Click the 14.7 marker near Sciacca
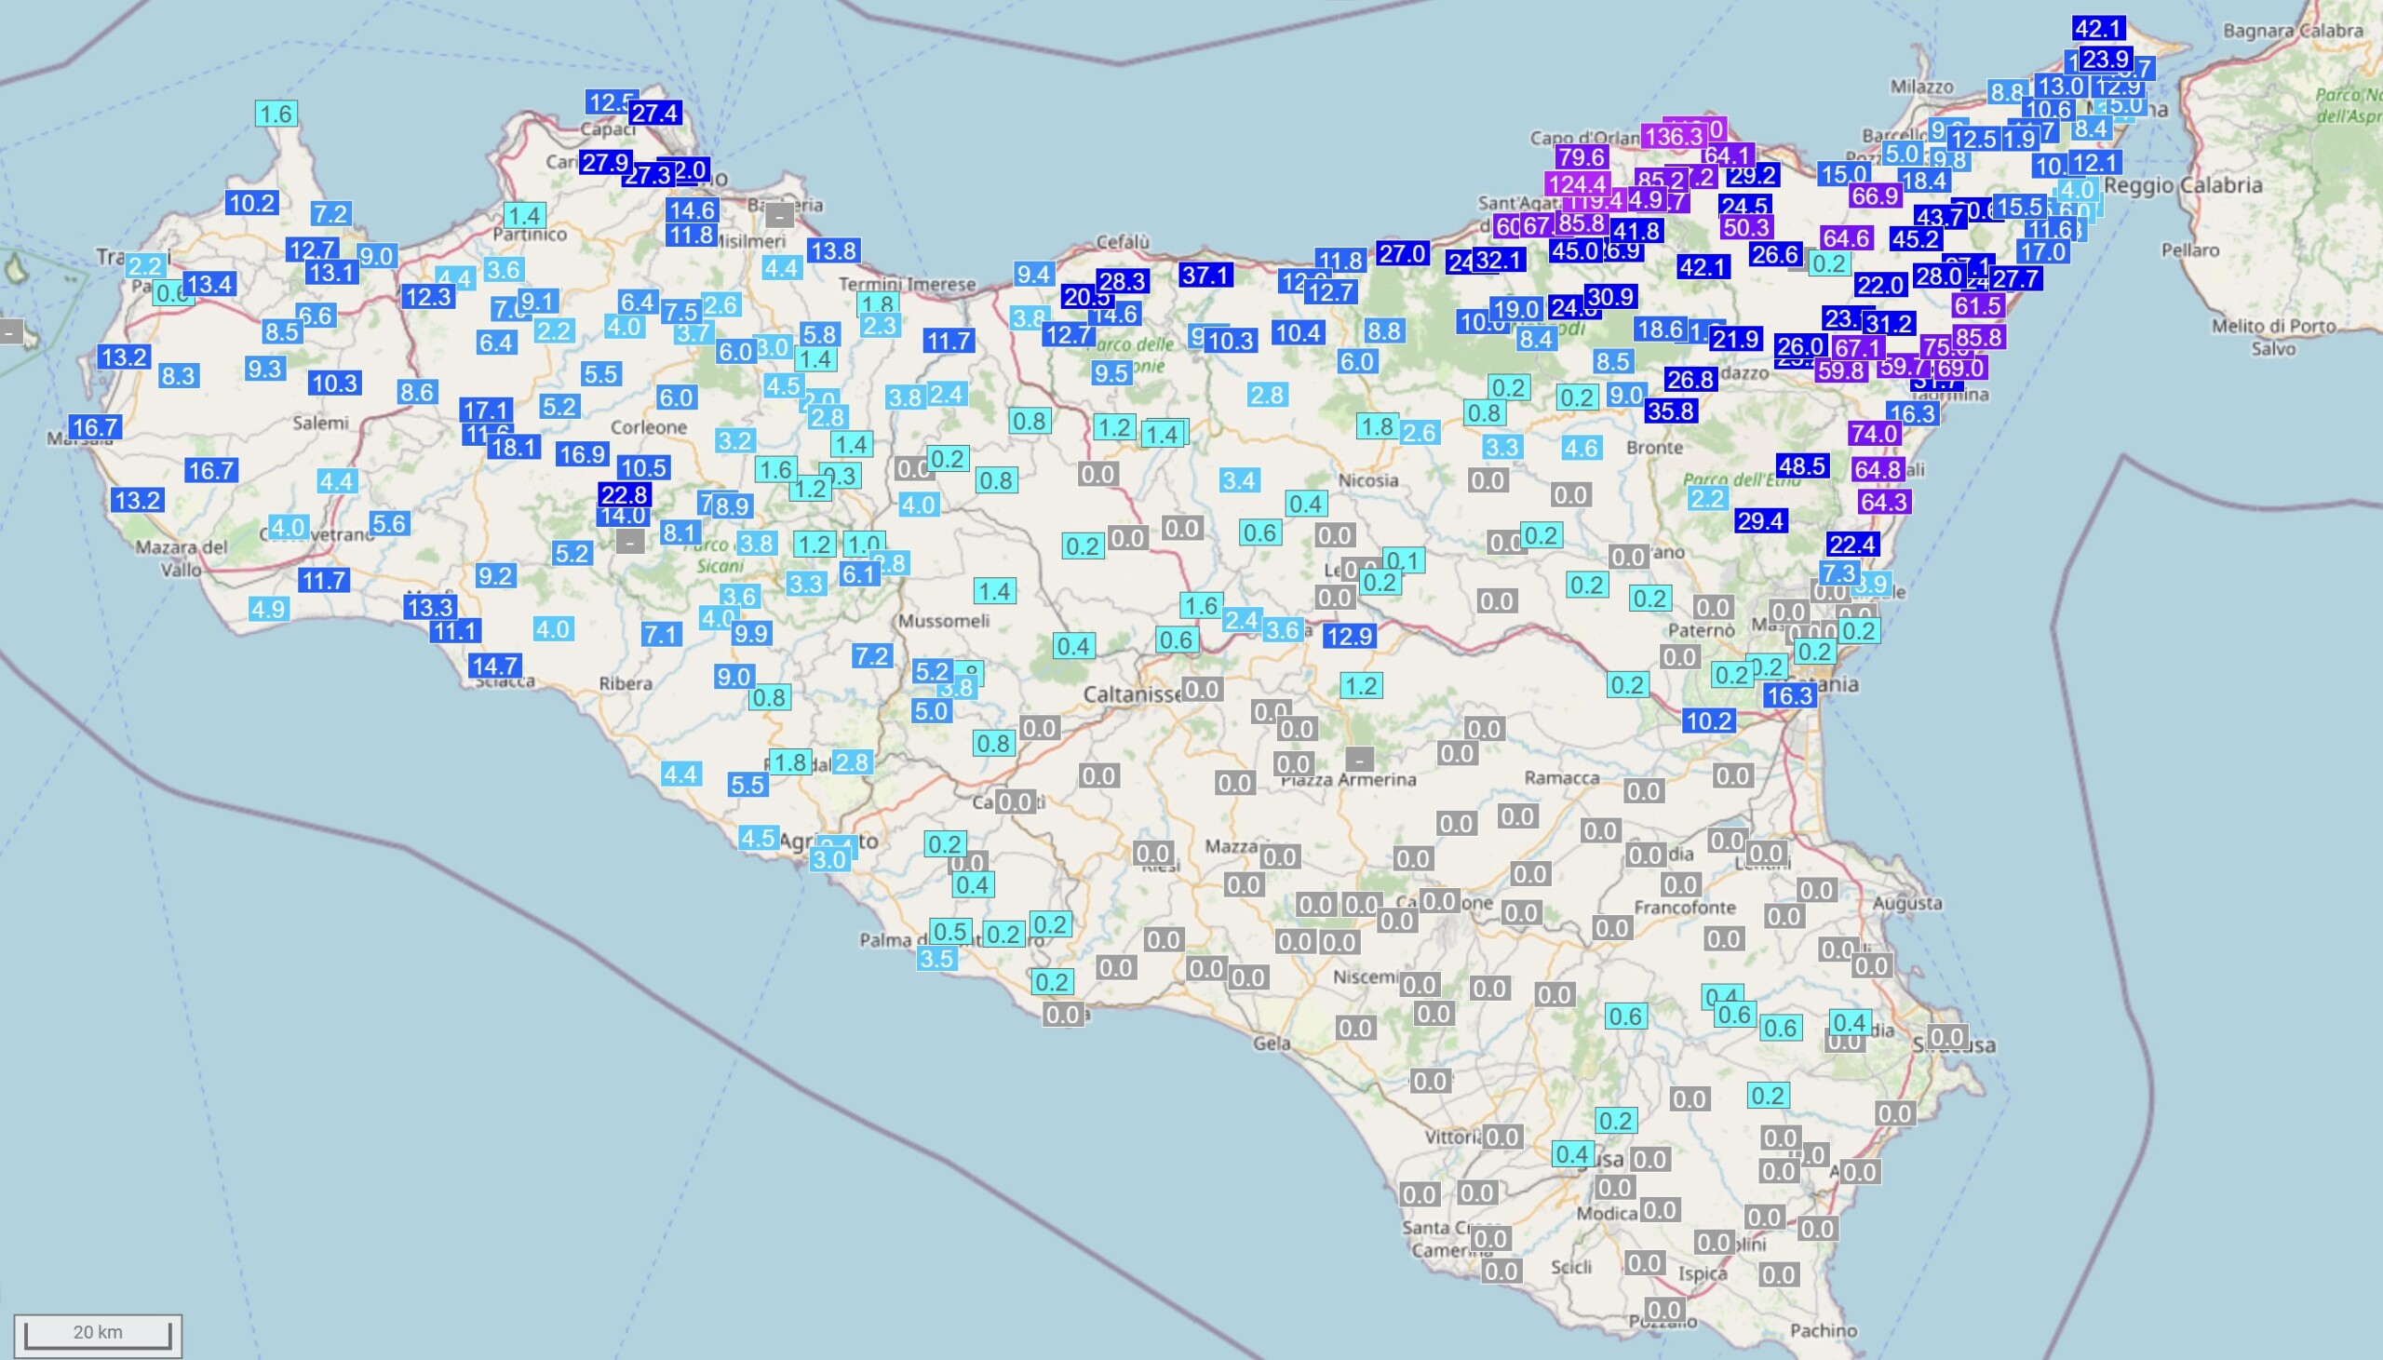 click(494, 666)
